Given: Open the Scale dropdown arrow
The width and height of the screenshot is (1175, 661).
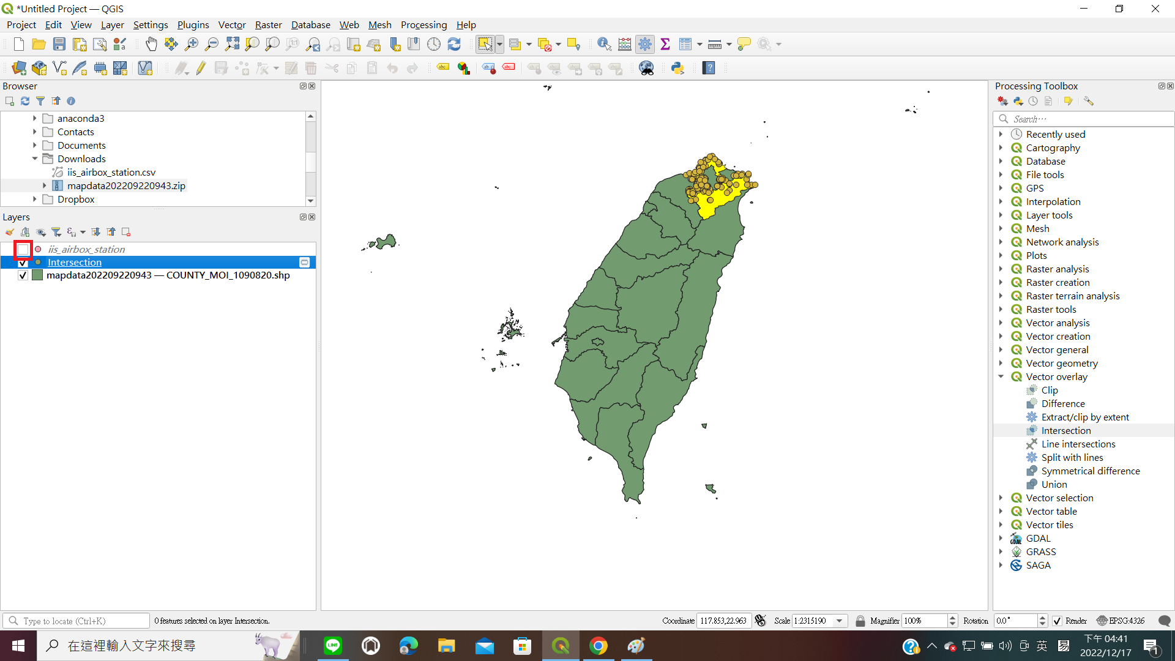Looking at the screenshot, I should 840,621.
